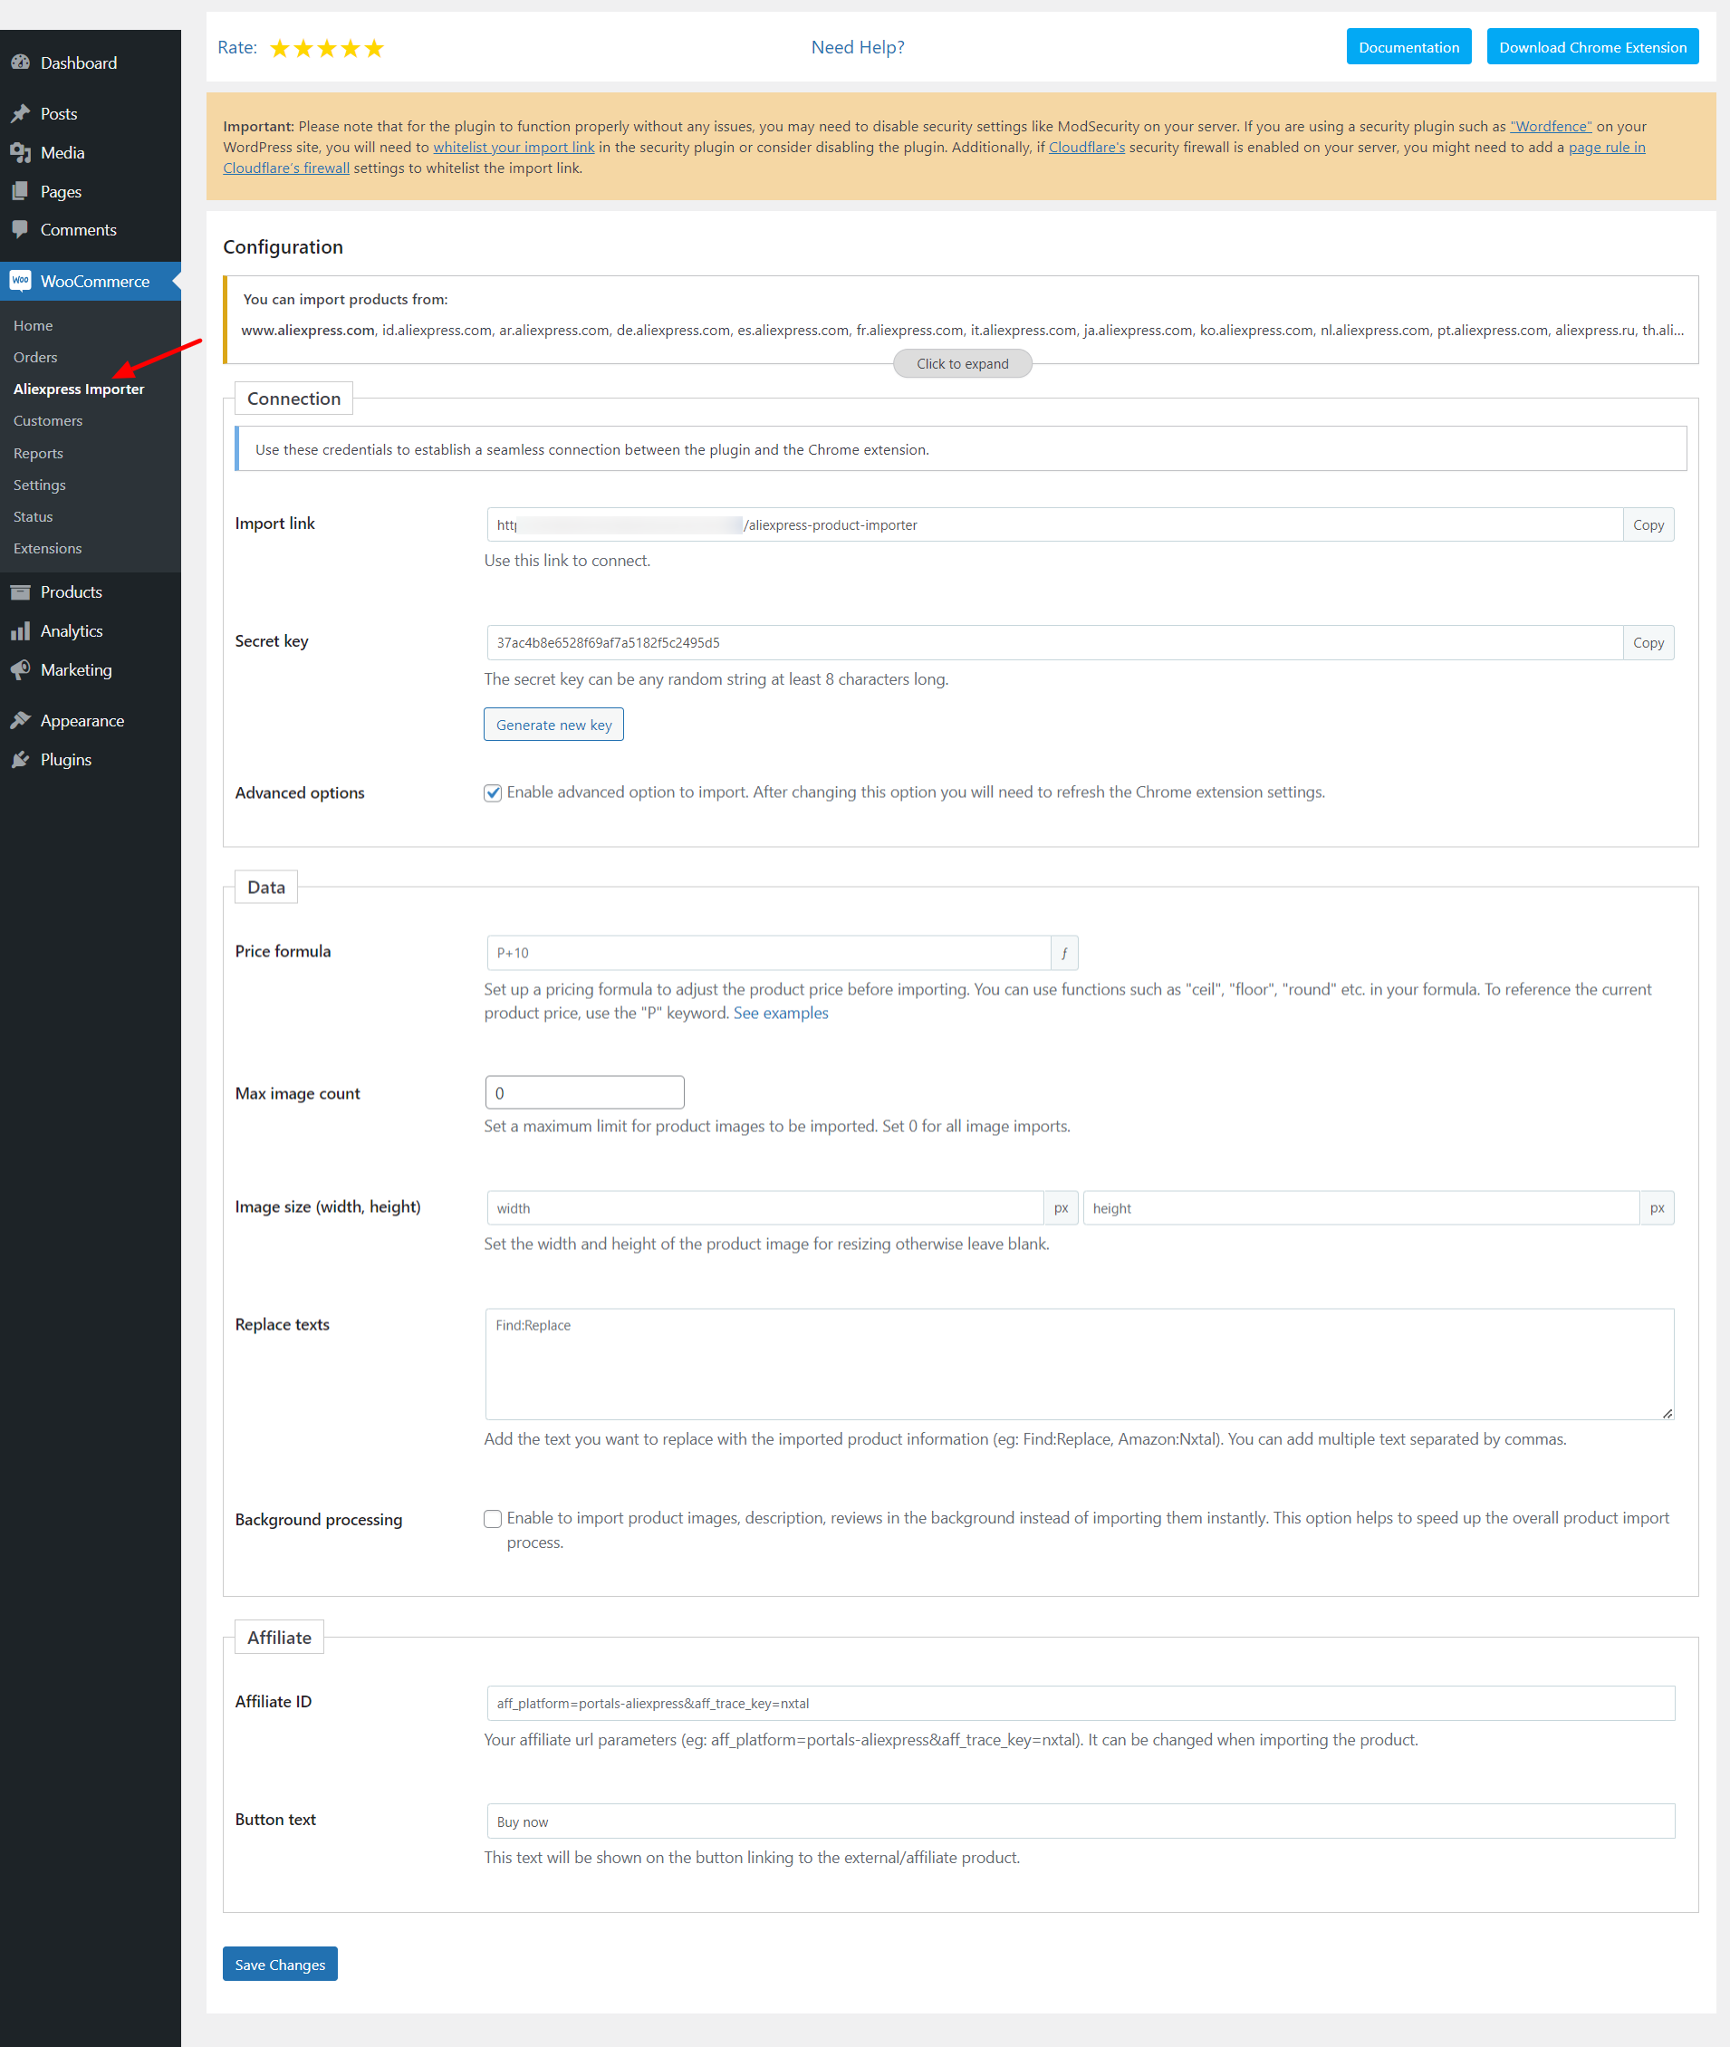The width and height of the screenshot is (1730, 2047).
Task: Rate the plugin with the first star
Action: pos(281,48)
